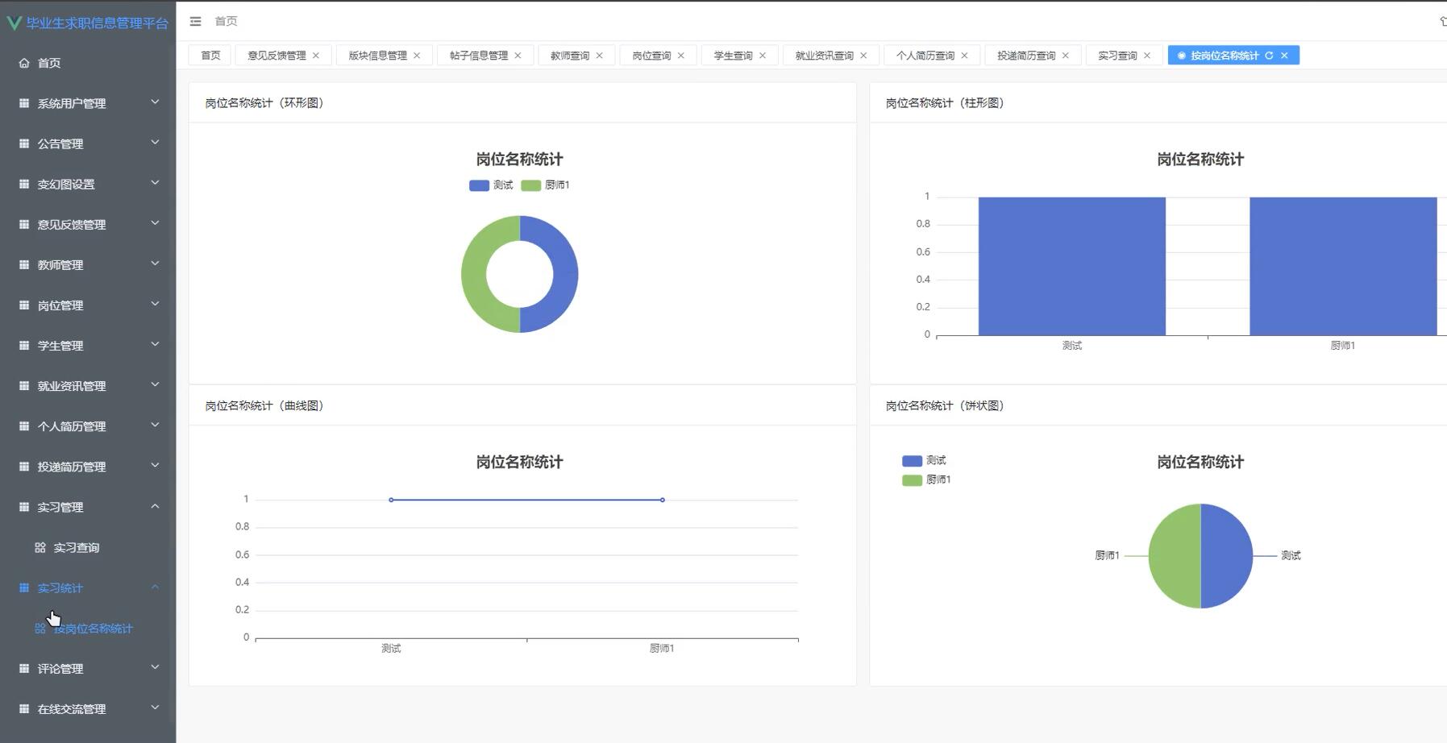This screenshot has height=743, width=1447.
Task: Click the green 厨师1 color swatch in the legend
Action: coord(530,185)
